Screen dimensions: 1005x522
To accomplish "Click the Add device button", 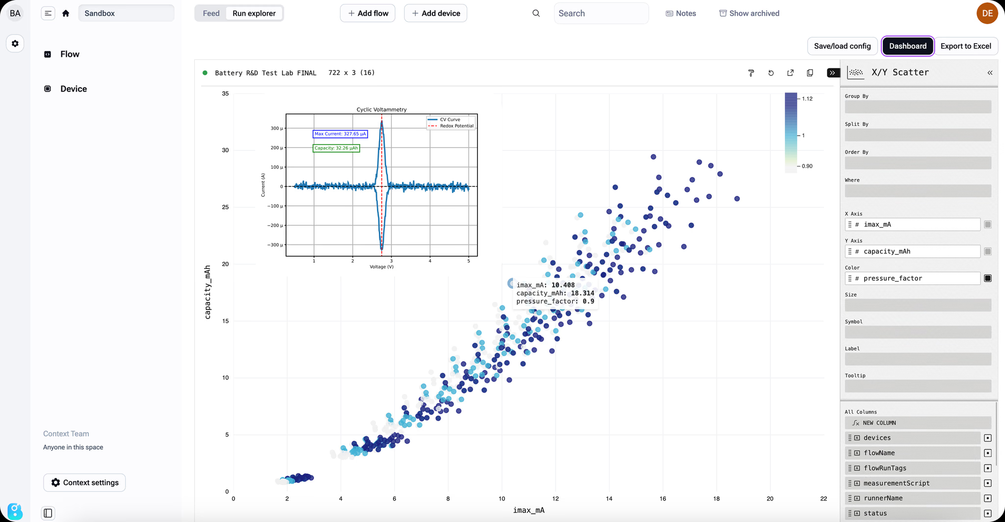I will 435,13.
